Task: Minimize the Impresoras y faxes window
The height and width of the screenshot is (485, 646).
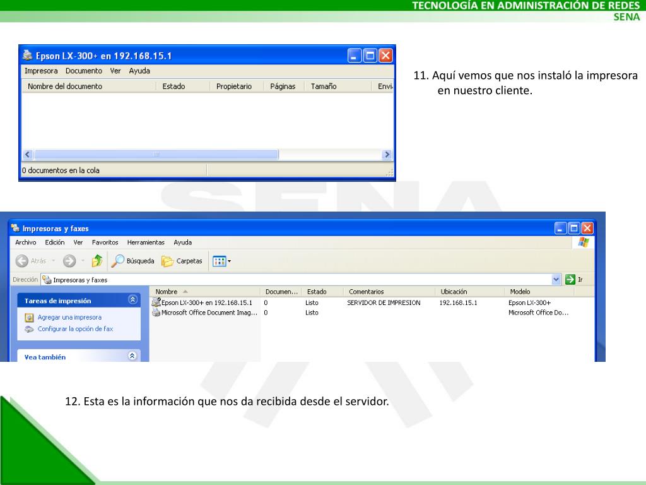Action: point(560,228)
